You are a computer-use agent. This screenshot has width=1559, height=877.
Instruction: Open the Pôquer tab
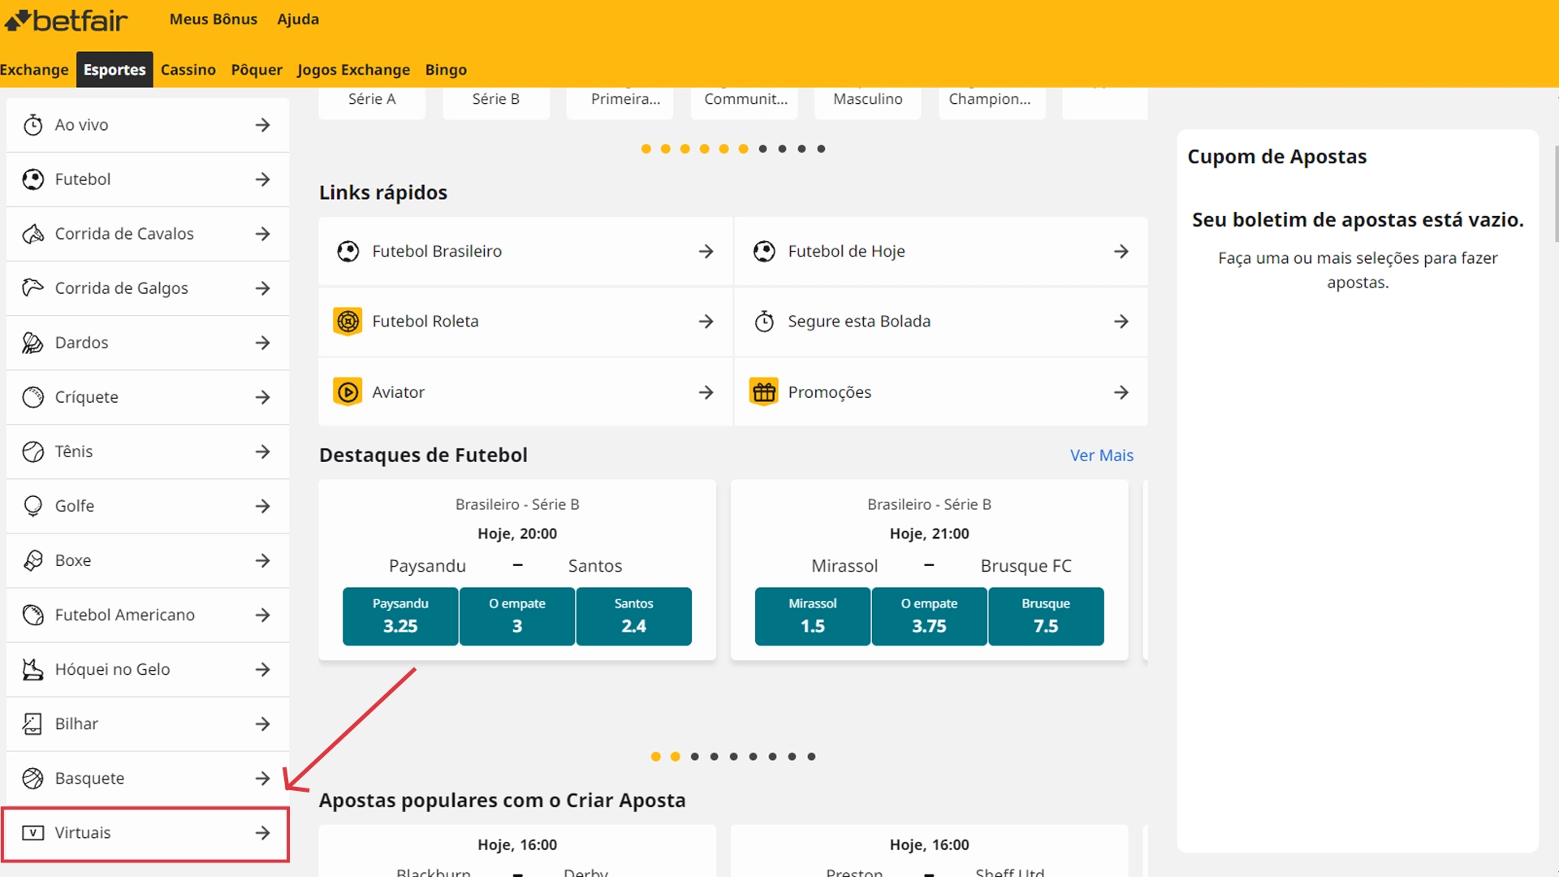tap(257, 70)
